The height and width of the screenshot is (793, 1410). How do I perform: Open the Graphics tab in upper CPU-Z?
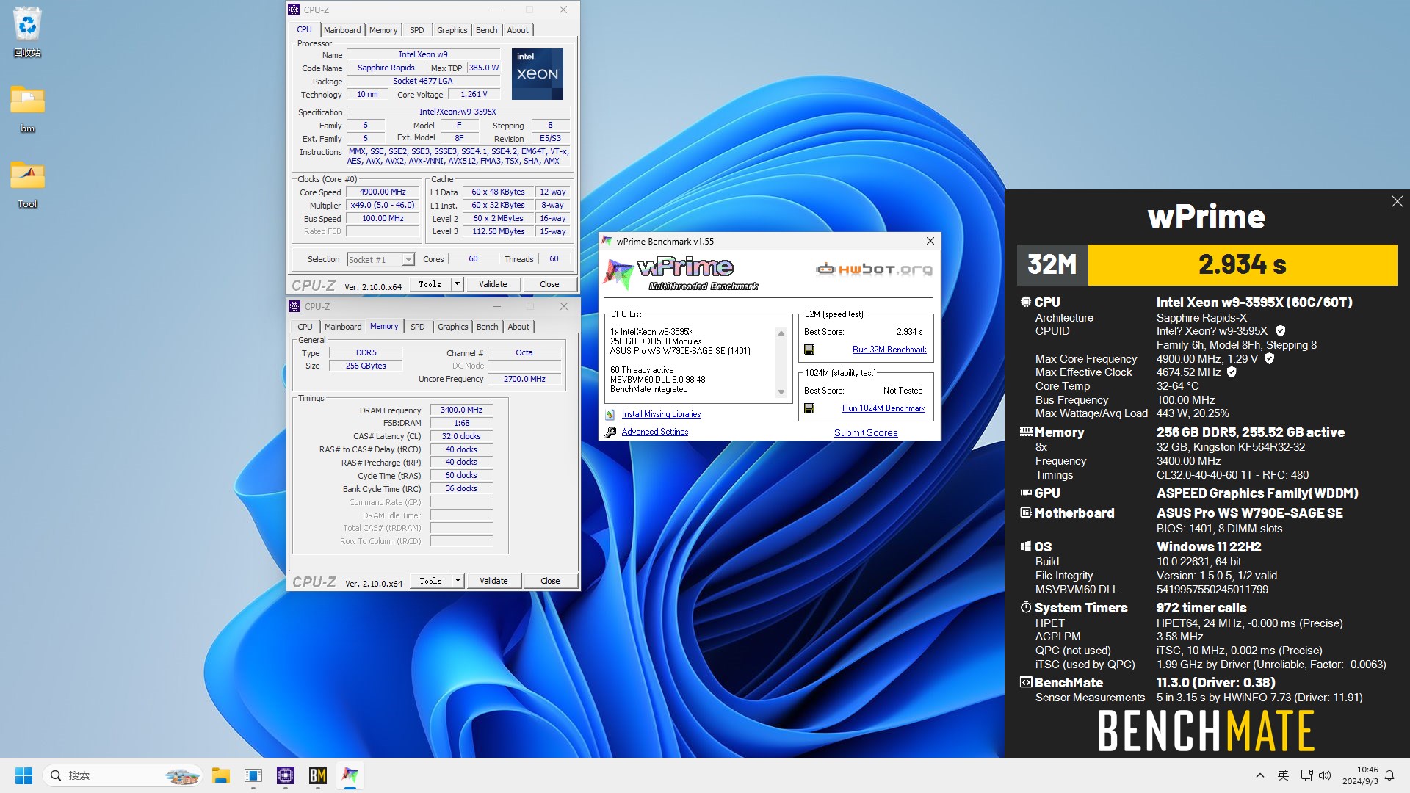tap(452, 30)
